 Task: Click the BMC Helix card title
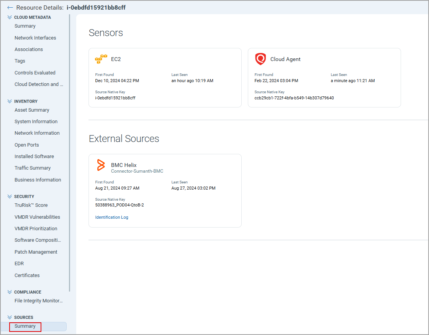(x=124, y=165)
